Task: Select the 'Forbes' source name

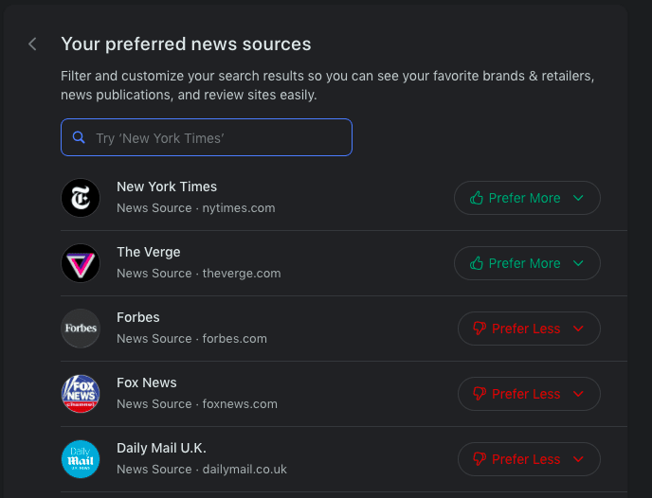Action: 138,317
